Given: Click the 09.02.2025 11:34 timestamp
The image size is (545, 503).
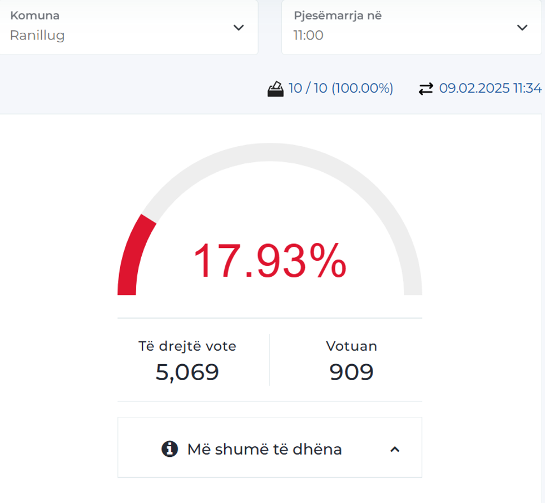Looking at the screenshot, I should pos(490,88).
